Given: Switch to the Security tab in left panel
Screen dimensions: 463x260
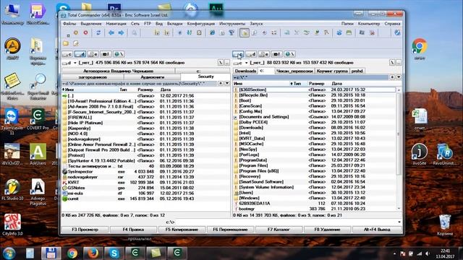Looking at the screenshot, I should point(205,77).
